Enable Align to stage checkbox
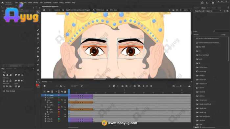This screenshot has width=230, height=129. pyautogui.click(x=4, y=91)
